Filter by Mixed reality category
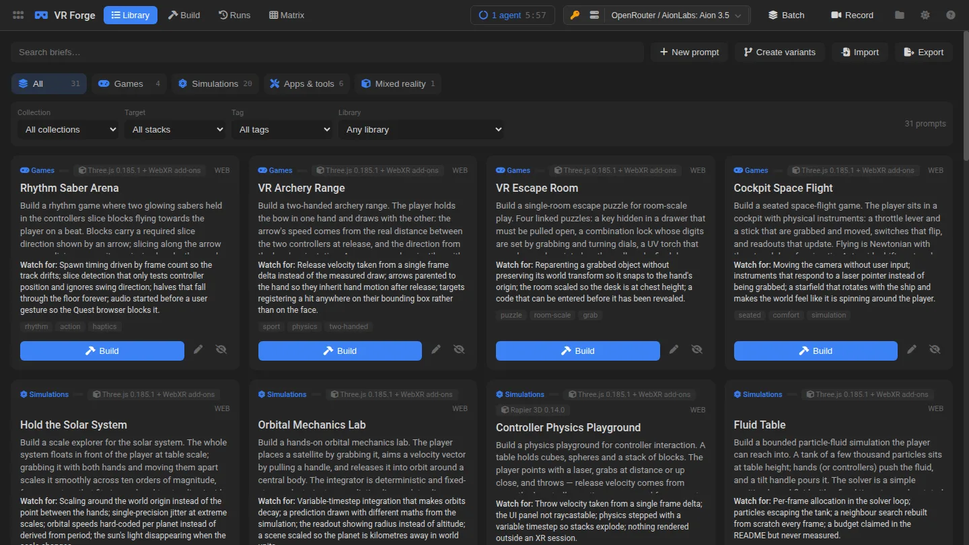Screen dimensions: 969x545 click(398, 83)
